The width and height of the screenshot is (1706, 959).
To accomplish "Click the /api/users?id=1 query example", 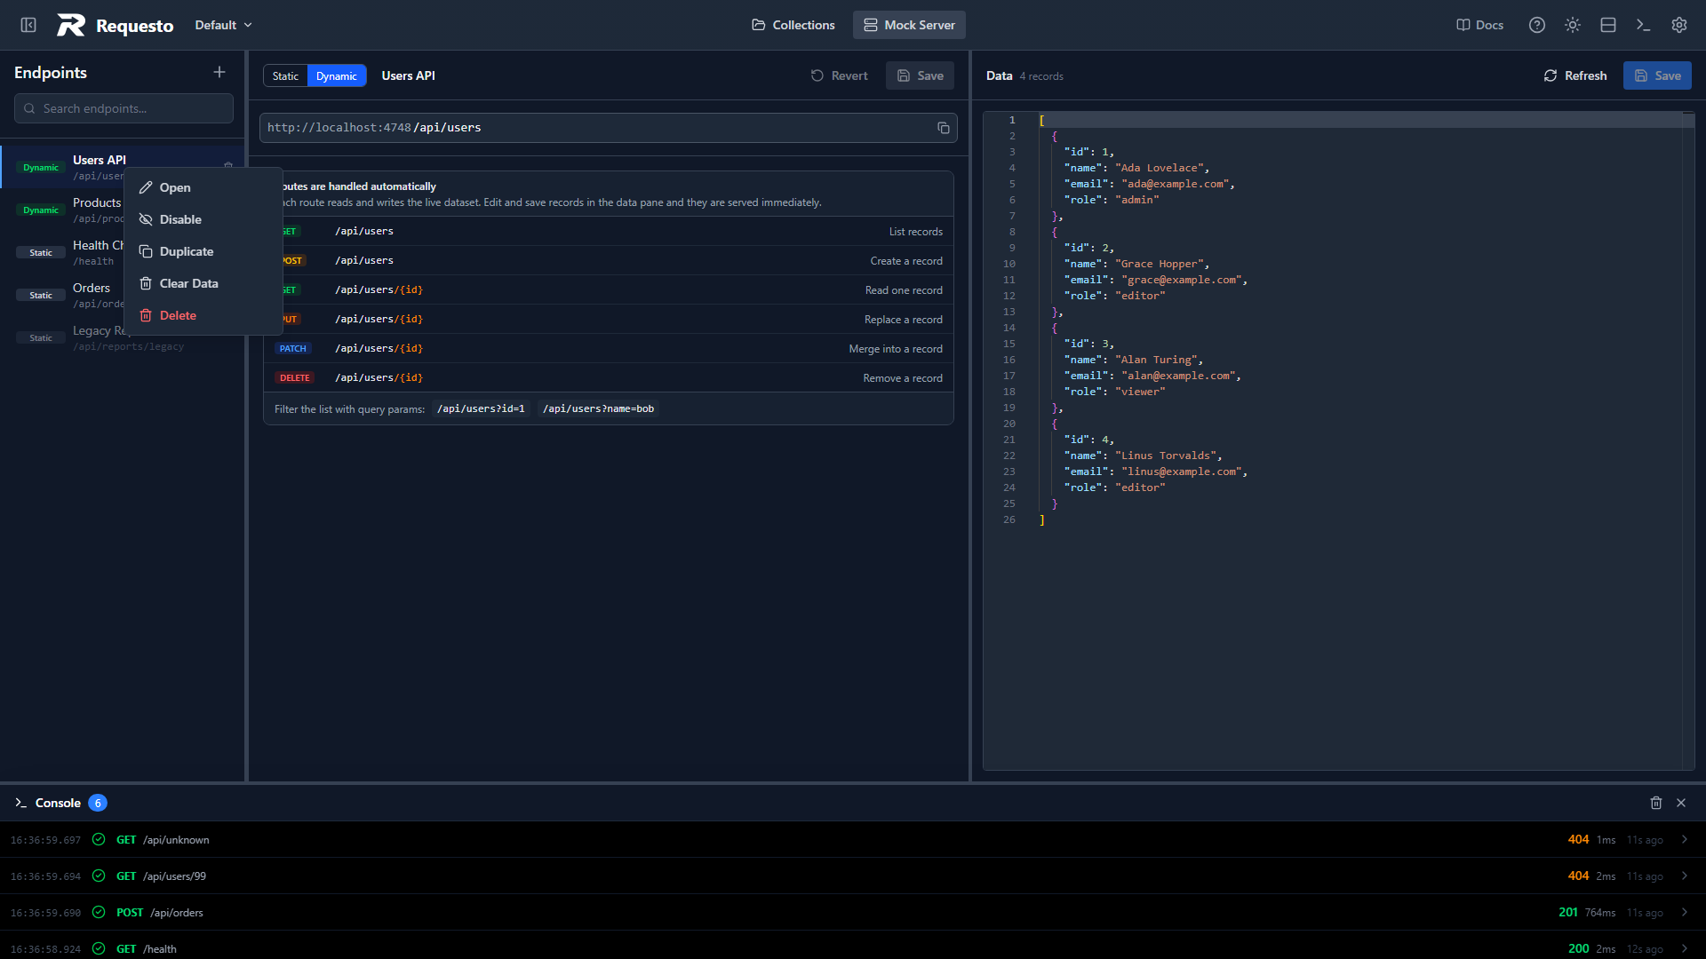I will 481,408.
